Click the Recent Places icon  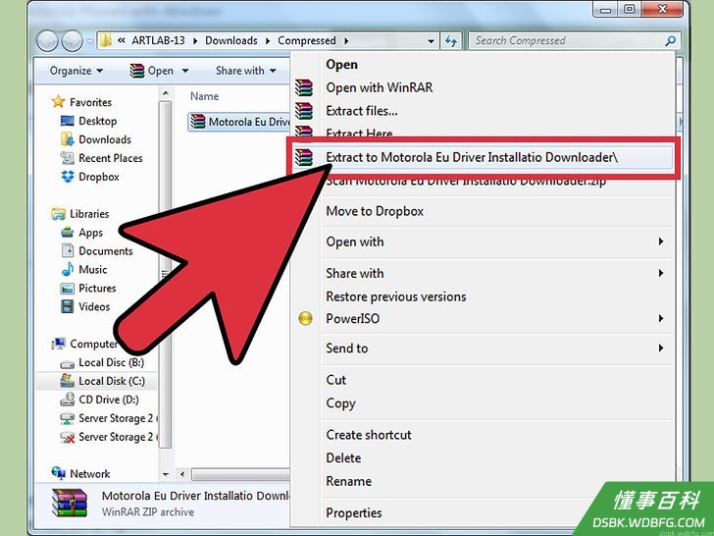click(x=68, y=158)
